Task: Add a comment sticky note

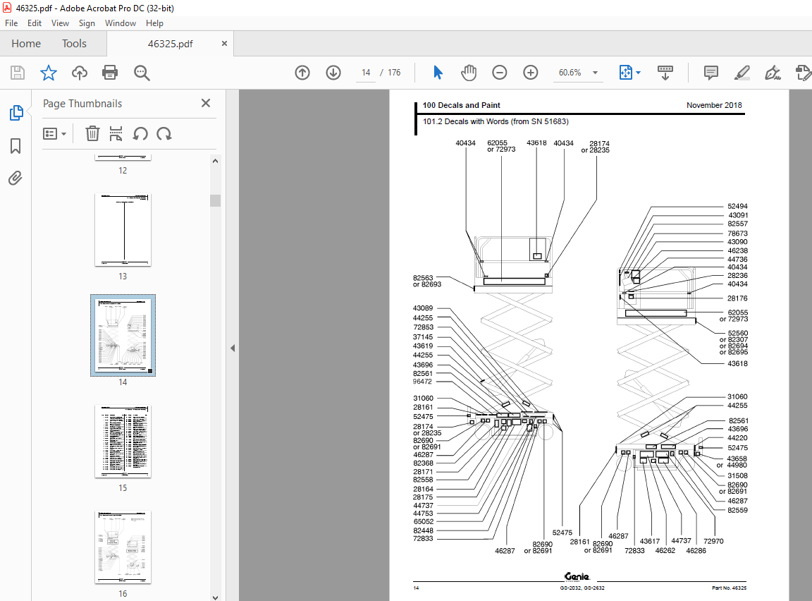Action: pyautogui.click(x=711, y=73)
